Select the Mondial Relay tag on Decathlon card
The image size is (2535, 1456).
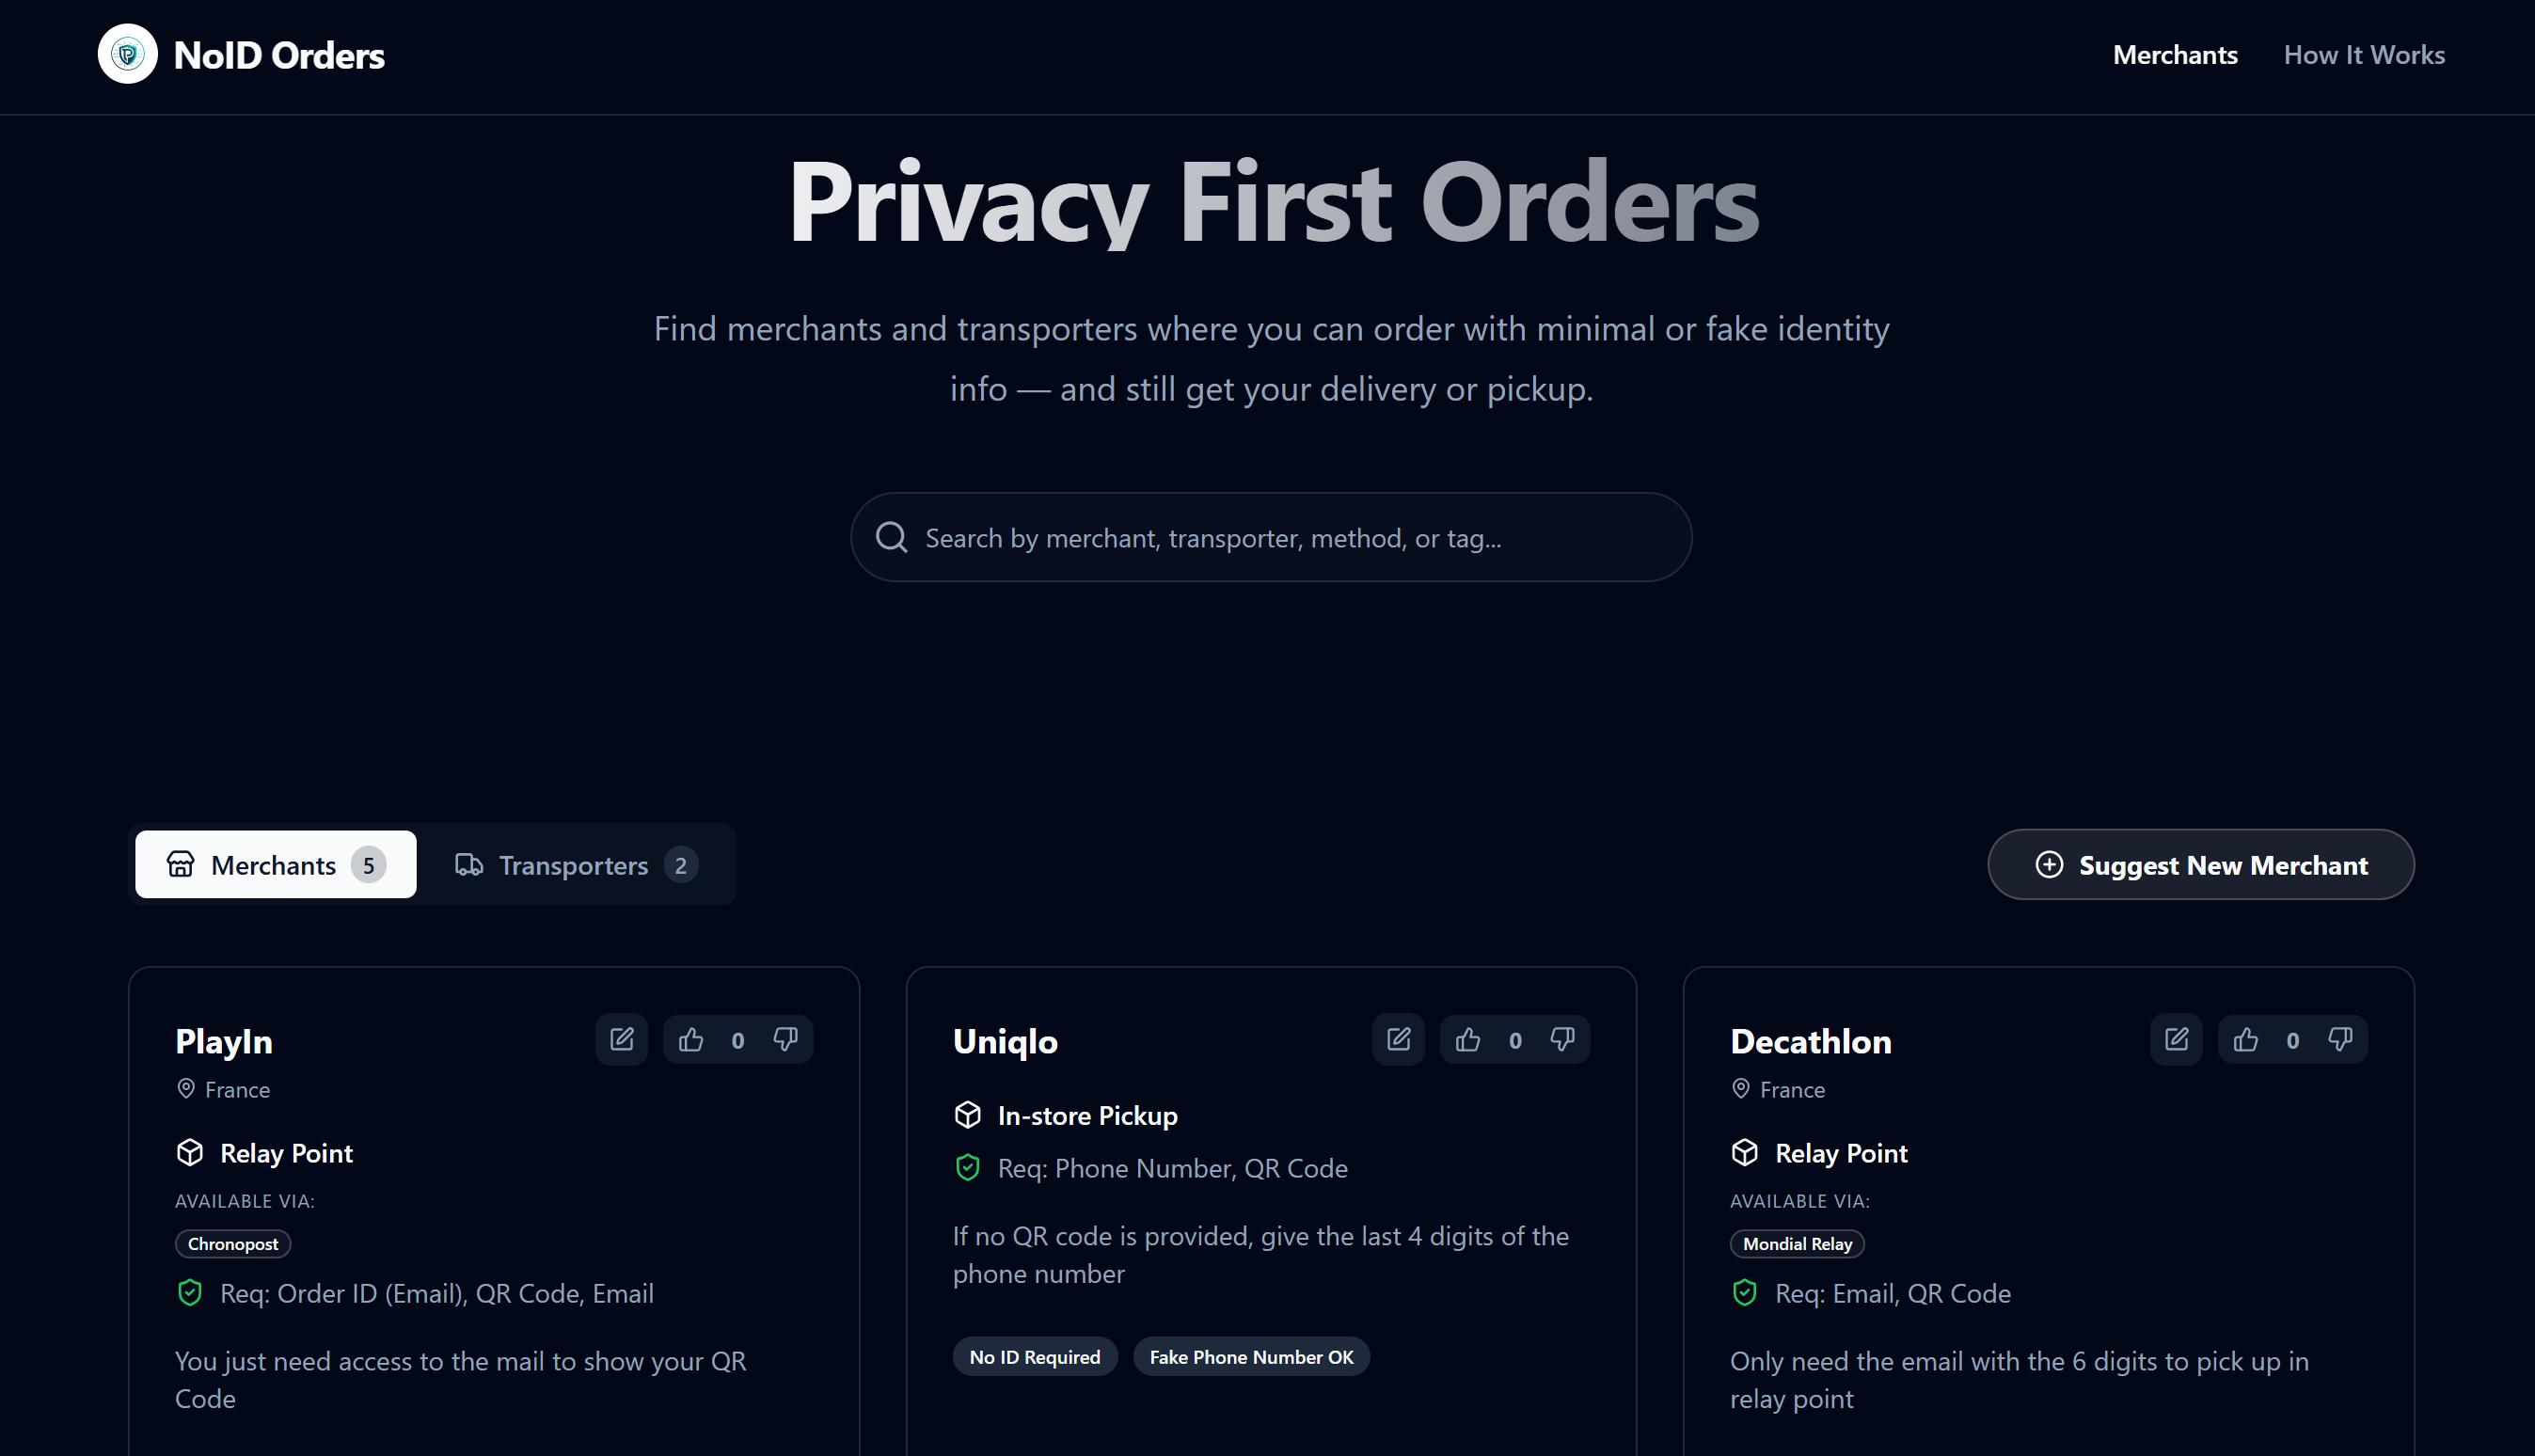[x=1796, y=1243]
